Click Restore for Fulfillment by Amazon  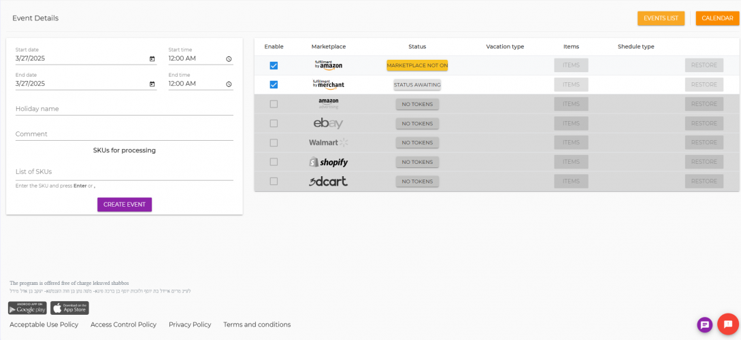click(x=704, y=65)
